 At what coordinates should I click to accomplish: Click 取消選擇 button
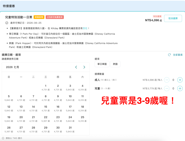point(173,19)
